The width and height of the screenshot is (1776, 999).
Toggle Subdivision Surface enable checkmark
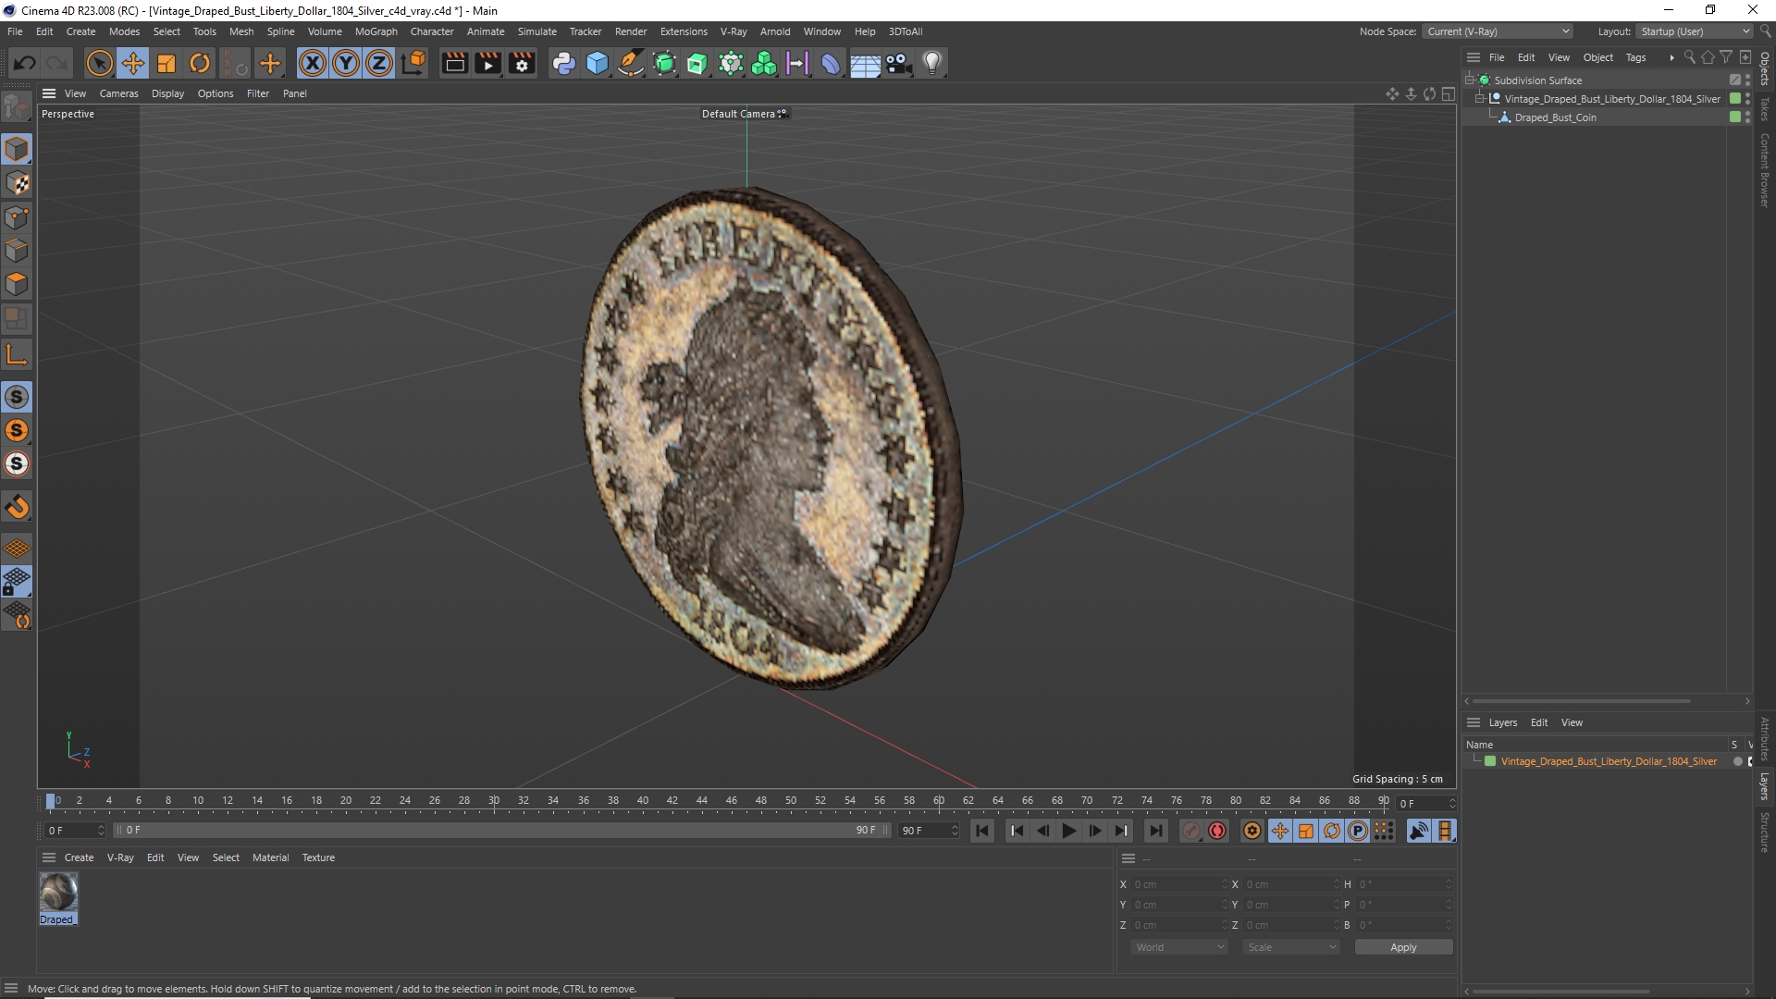coord(1735,80)
